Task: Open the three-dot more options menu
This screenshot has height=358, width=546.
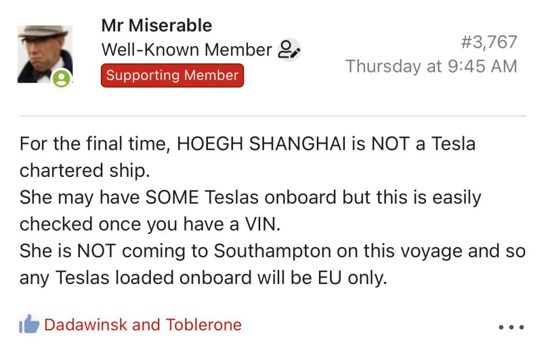Action: (511, 327)
